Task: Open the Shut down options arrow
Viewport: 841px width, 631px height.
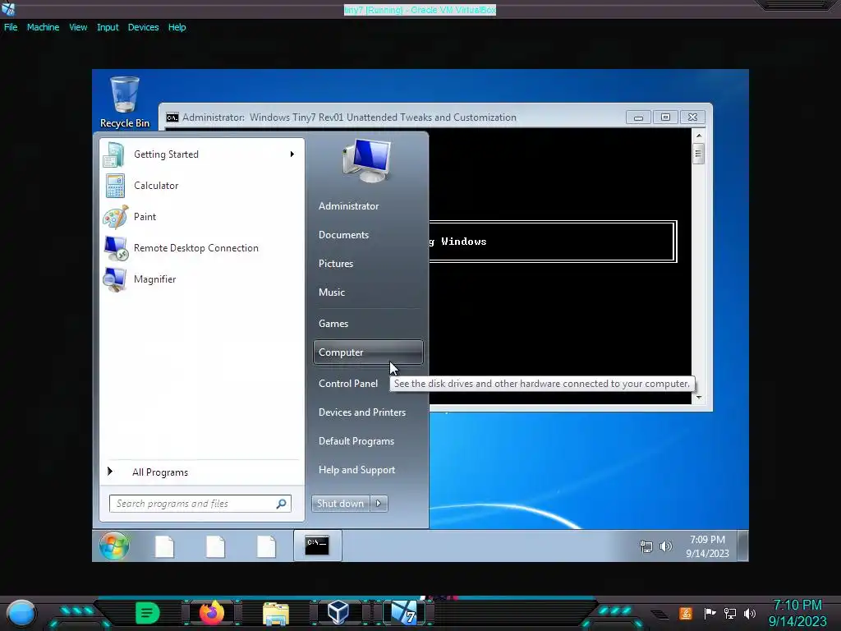Action: pyautogui.click(x=379, y=504)
